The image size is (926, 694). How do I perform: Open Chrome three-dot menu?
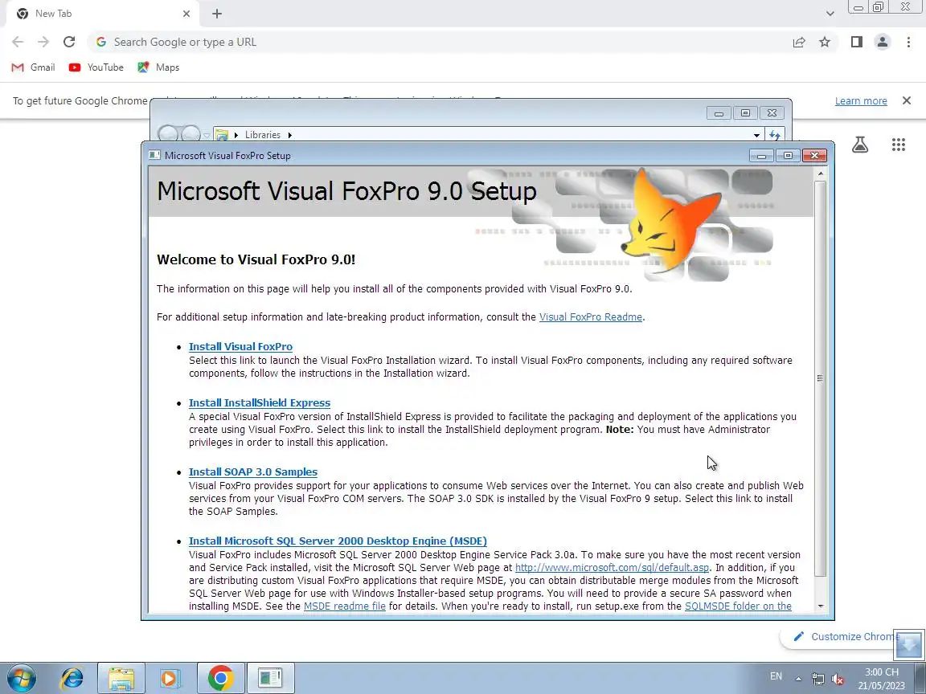tap(908, 42)
